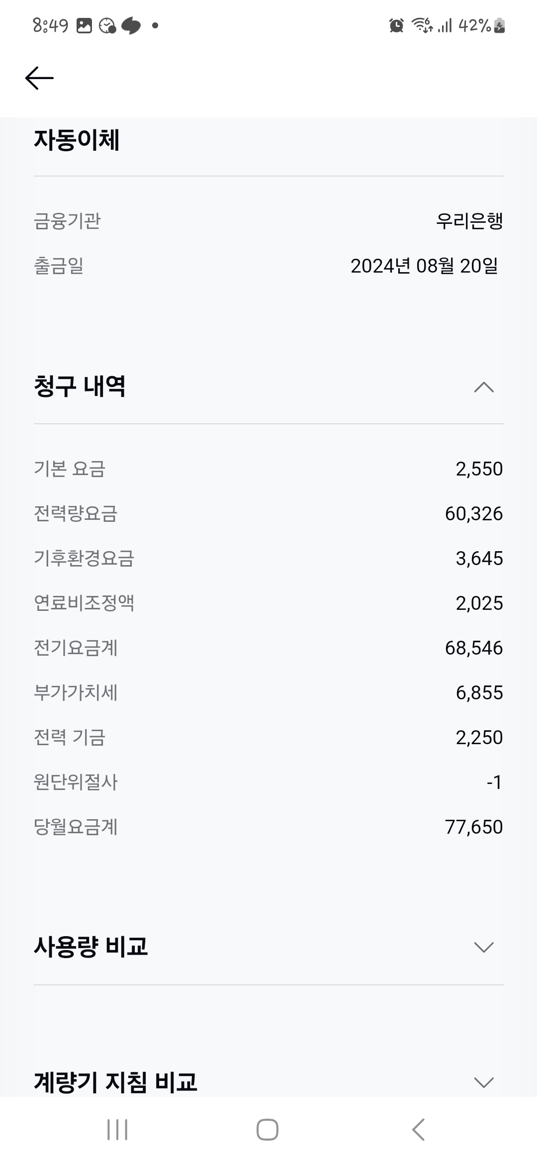Tap the alarm clock status icon
This screenshot has width=537, height=1164.
point(396,25)
